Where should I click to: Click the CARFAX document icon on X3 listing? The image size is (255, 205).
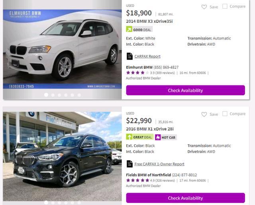point(129,56)
